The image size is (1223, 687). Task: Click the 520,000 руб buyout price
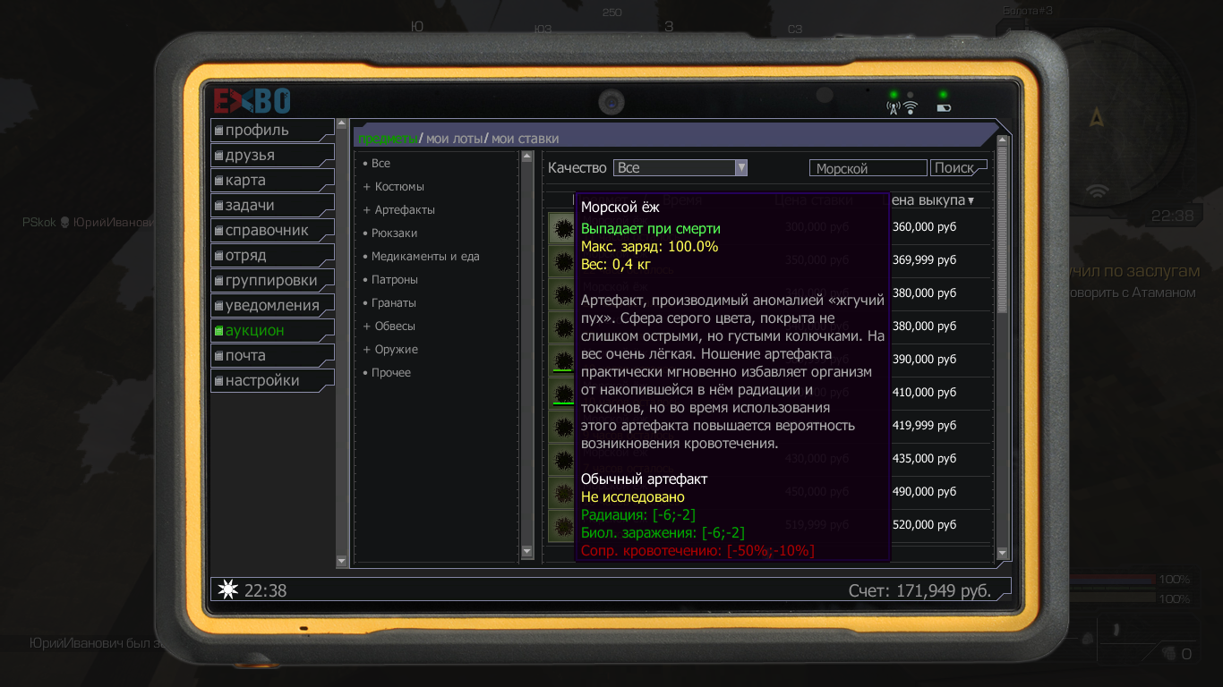(925, 525)
